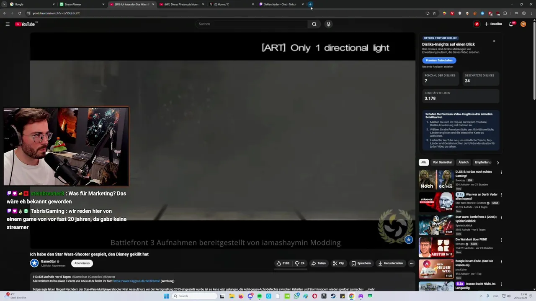The width and height of the screenshot is (536, 301).
Task: Open the Chrome extensions puzzle icon
Action: 505,13
